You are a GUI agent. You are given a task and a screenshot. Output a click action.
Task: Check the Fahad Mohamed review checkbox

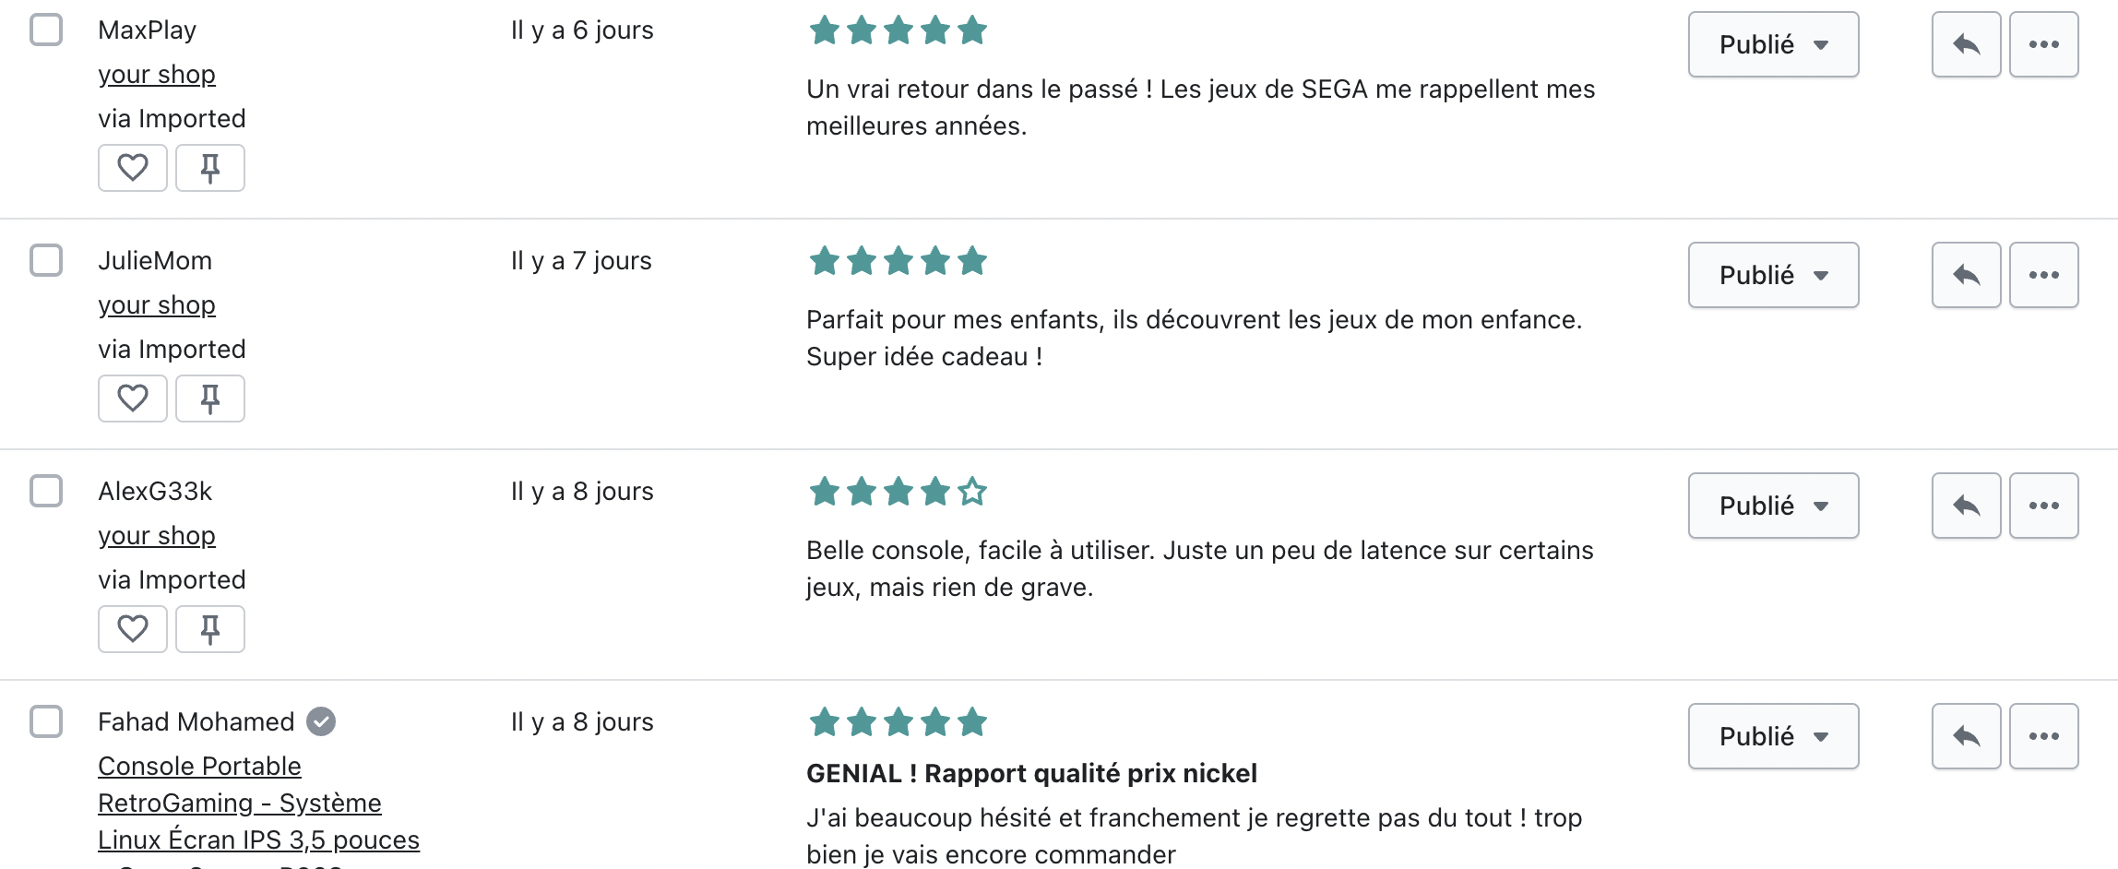coord(46,721)
